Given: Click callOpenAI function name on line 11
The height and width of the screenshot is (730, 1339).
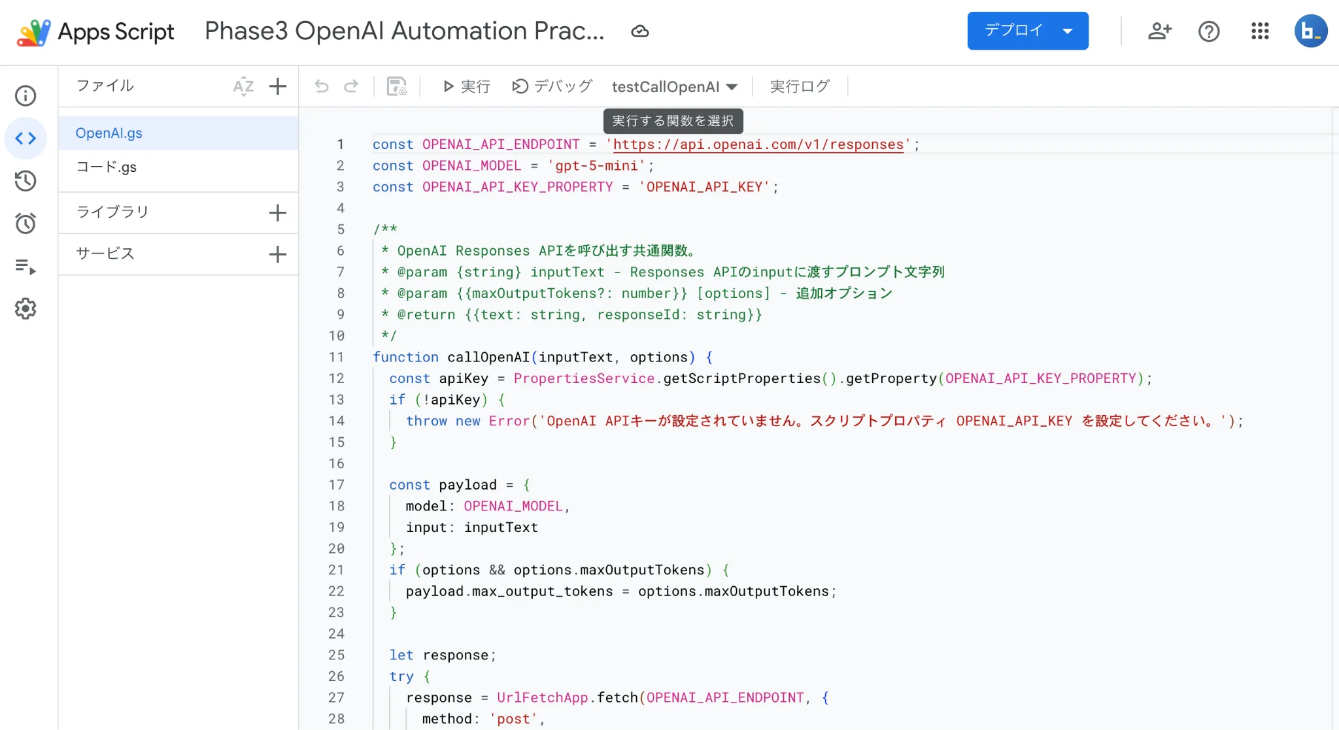Looking at the screenshot, I should [488, 357].
